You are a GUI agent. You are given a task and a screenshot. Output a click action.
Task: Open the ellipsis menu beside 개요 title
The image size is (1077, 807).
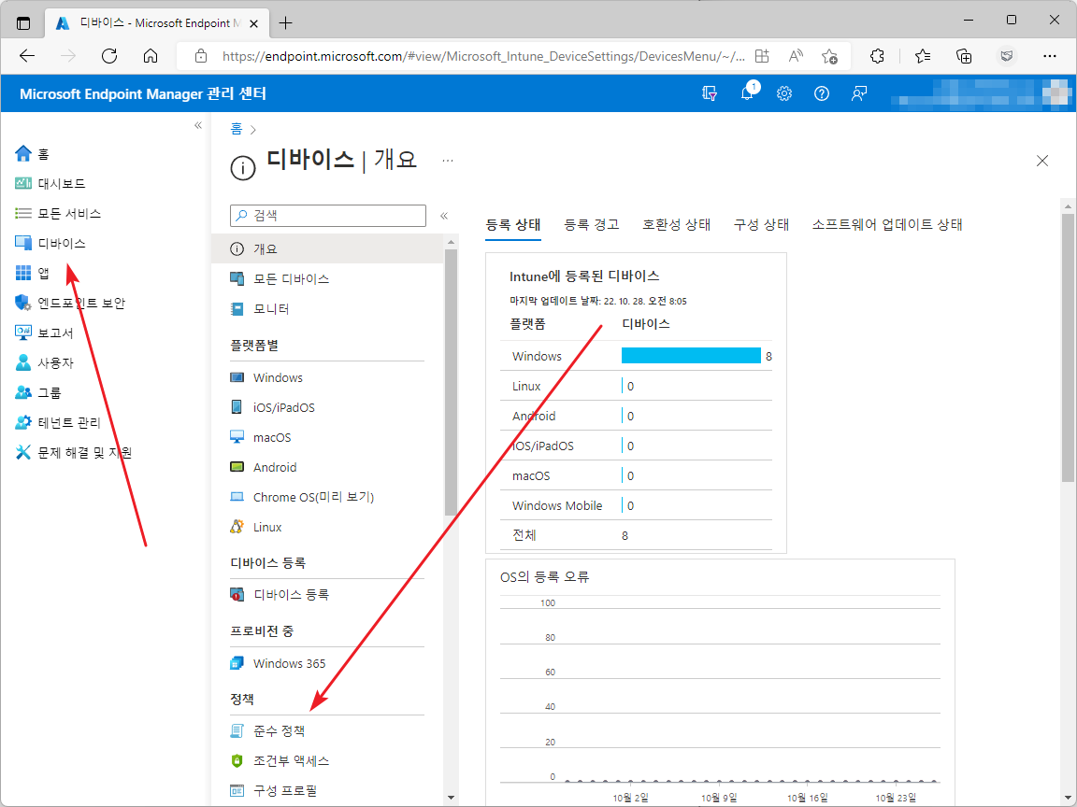point(448,161)
